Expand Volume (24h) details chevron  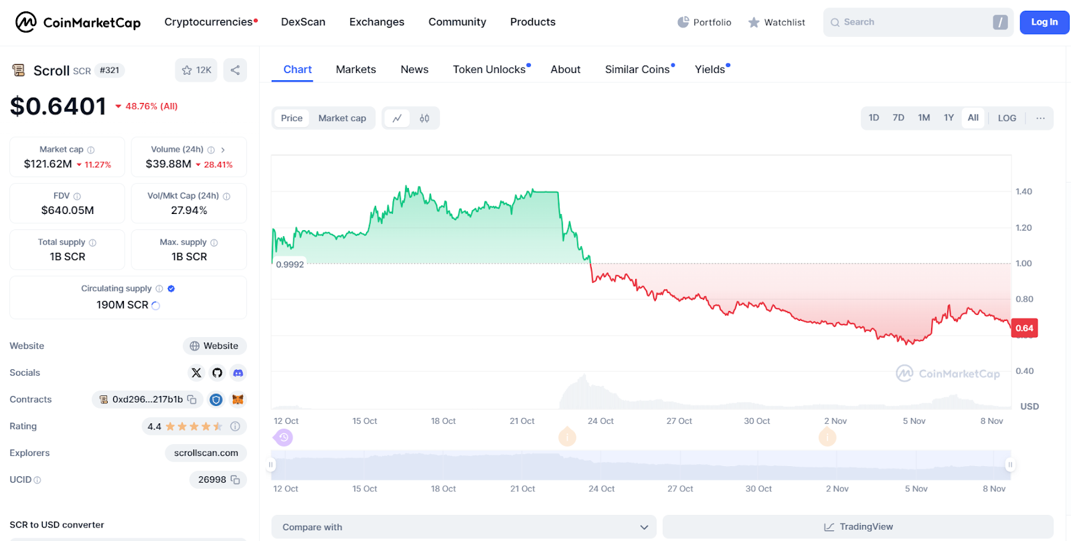pos(223,150)
